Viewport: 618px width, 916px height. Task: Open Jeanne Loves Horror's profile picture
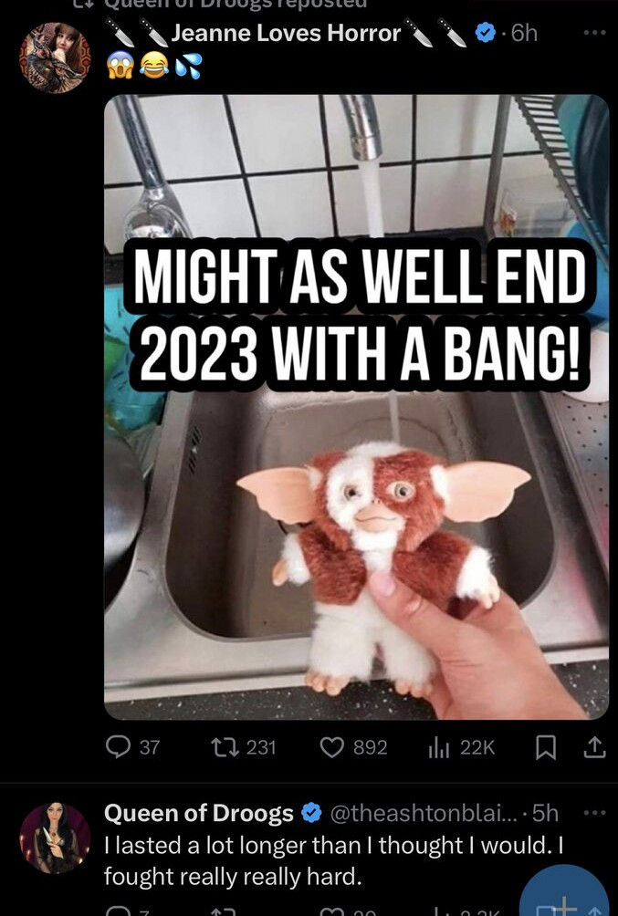[55, 57]
